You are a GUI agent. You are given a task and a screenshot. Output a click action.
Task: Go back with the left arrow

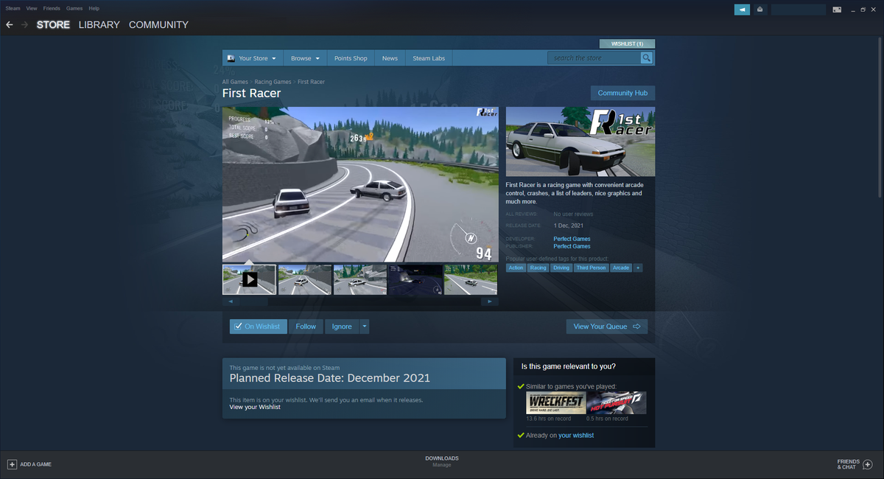(x=10, y=24)
